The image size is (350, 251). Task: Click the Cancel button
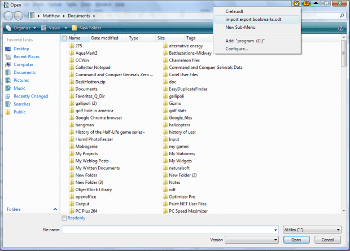click(x=327, y=240)
